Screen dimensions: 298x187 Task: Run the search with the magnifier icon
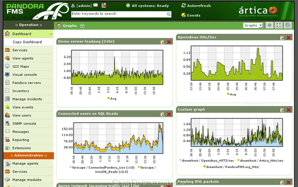169,14
